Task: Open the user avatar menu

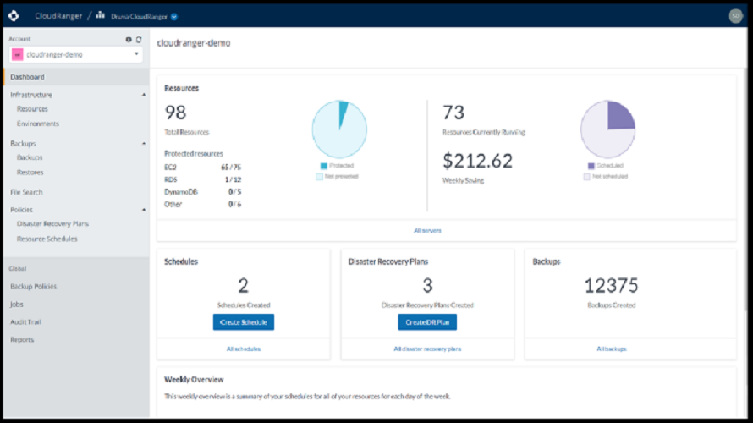Action: pos(735,16)
